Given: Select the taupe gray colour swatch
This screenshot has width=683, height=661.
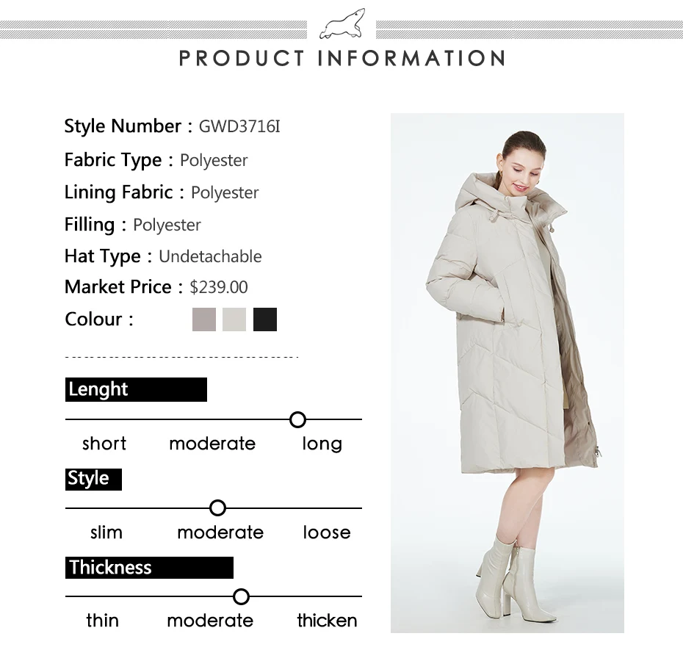Looking at the screenshot, I should pyautogui.click(x=204, y=319).
